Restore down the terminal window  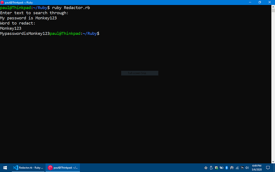coord(260,2)
